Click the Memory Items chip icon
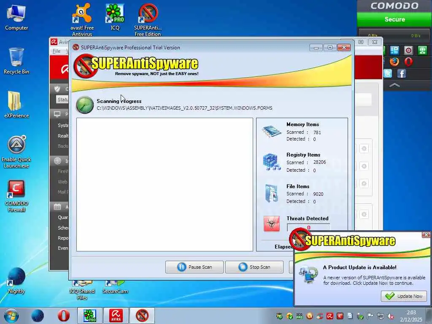432x324 pixels. click(x=271, y=132)
